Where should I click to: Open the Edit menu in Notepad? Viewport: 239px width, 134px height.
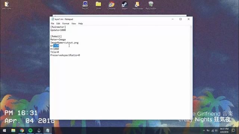(58, 23)
